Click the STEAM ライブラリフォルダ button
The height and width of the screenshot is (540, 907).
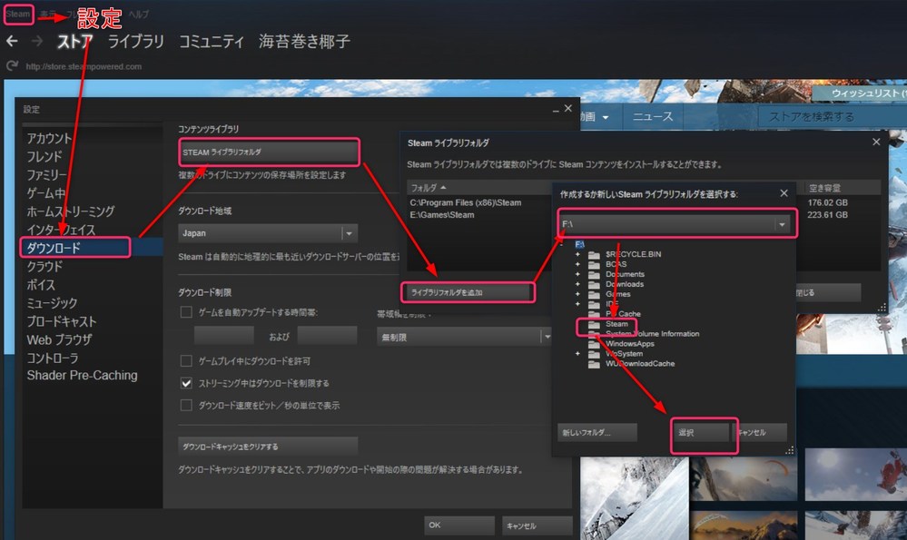[x=269, y=152]
